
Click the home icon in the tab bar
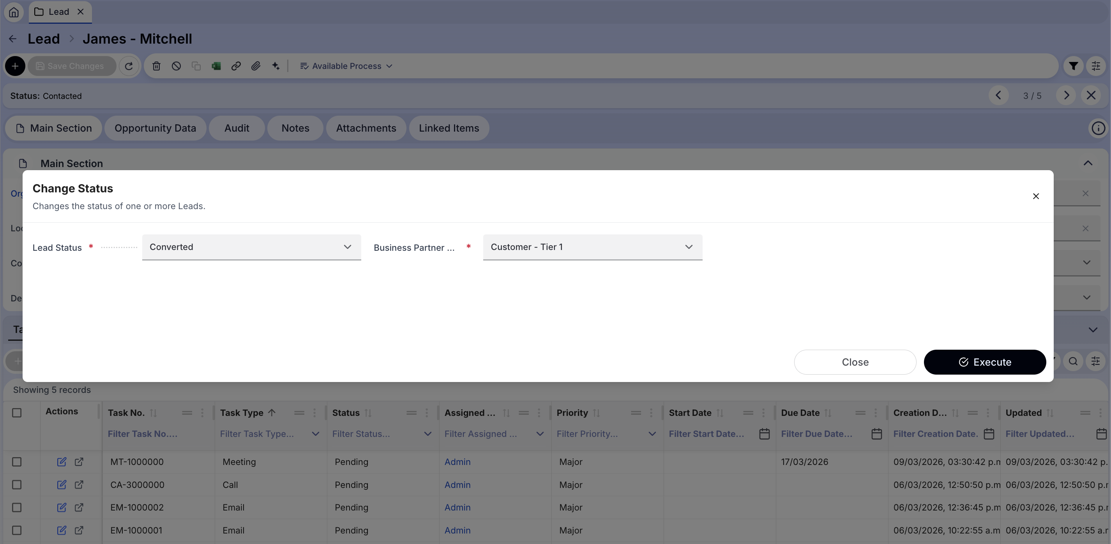pos(14,12)
